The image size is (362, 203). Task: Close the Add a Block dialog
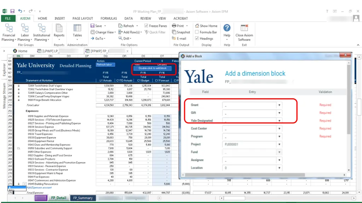346,55
